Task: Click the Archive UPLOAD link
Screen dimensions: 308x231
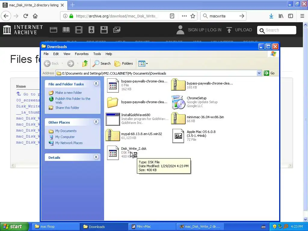Action: (239, 30)
